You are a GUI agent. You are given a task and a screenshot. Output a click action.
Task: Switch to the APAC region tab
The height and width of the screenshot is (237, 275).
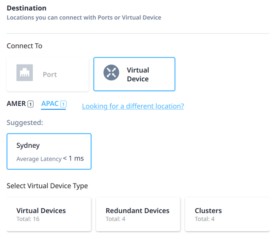pyautogui.click(x=54, y=104)
